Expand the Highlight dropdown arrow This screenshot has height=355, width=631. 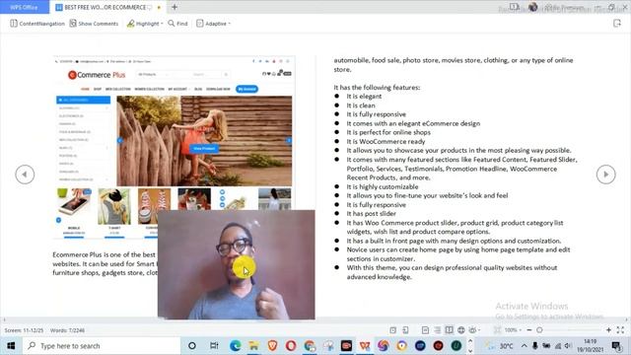coord(162,24)
